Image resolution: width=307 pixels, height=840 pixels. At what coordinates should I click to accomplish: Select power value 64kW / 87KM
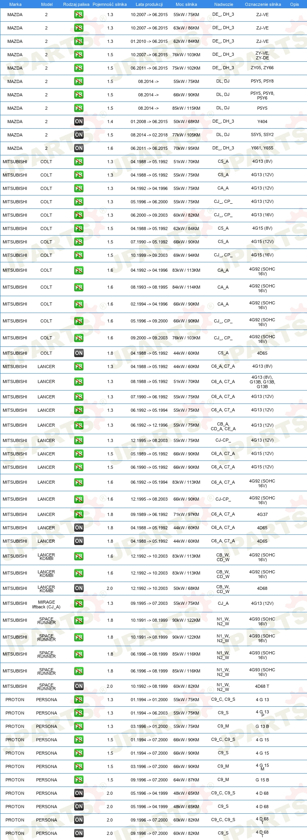pyautogui.click(x=186, y=780)
